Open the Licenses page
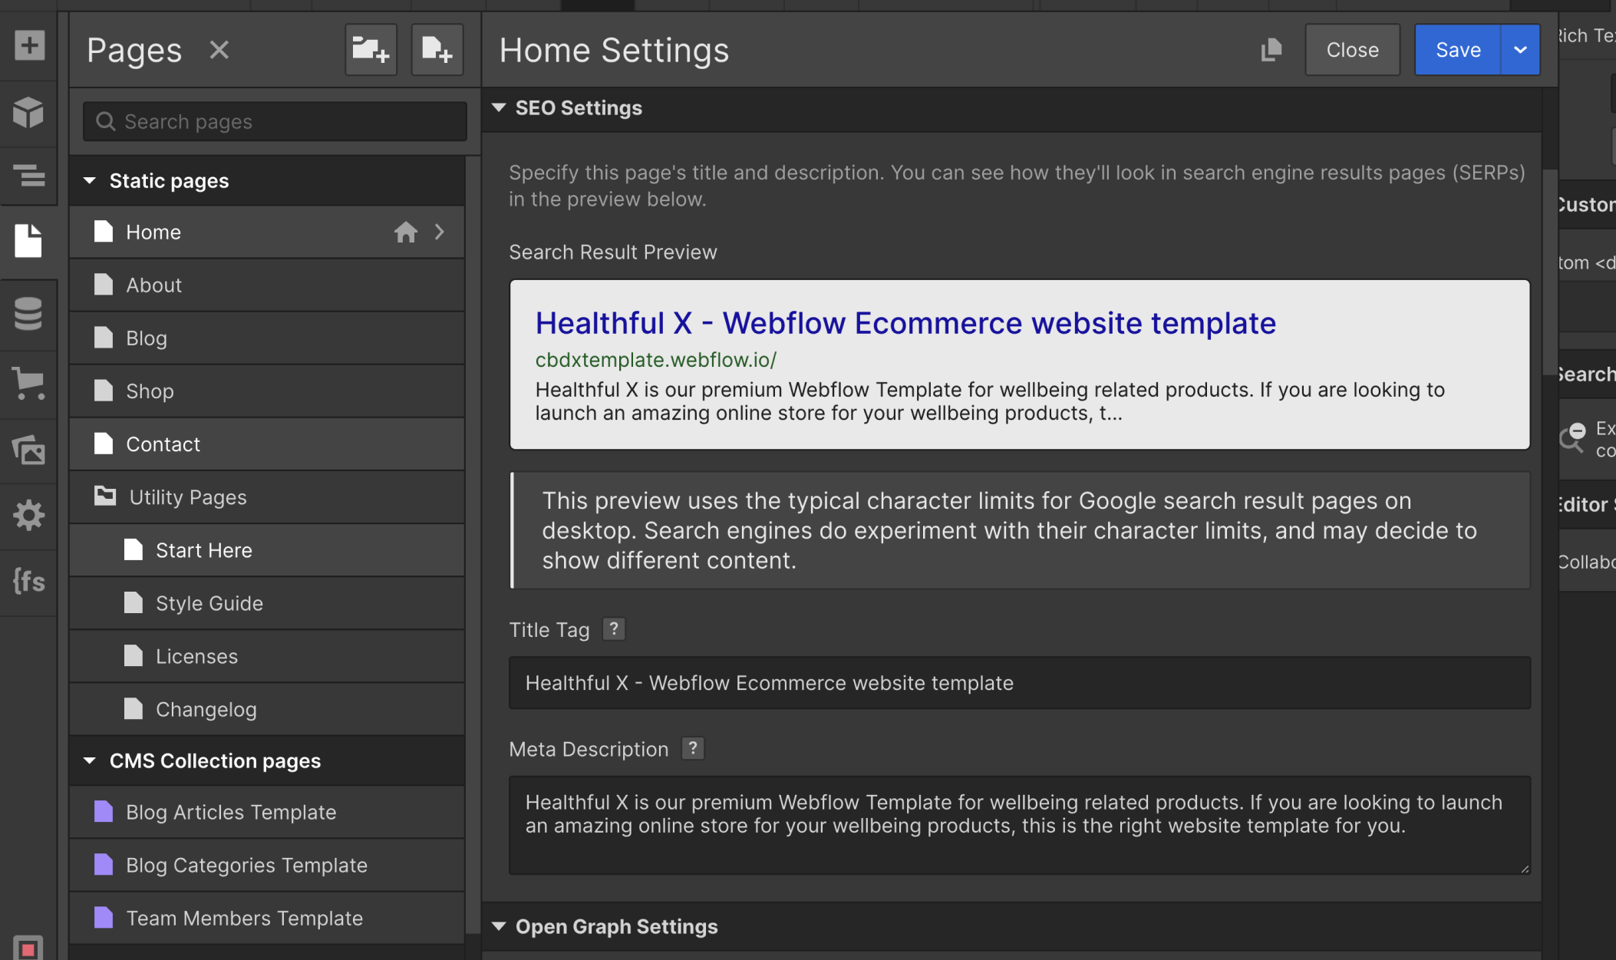Viewport: 1616px width, 960px height. coord(266,656)
